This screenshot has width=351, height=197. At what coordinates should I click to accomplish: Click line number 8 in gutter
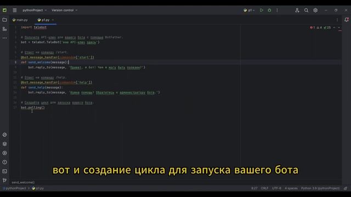click(15, 62)
